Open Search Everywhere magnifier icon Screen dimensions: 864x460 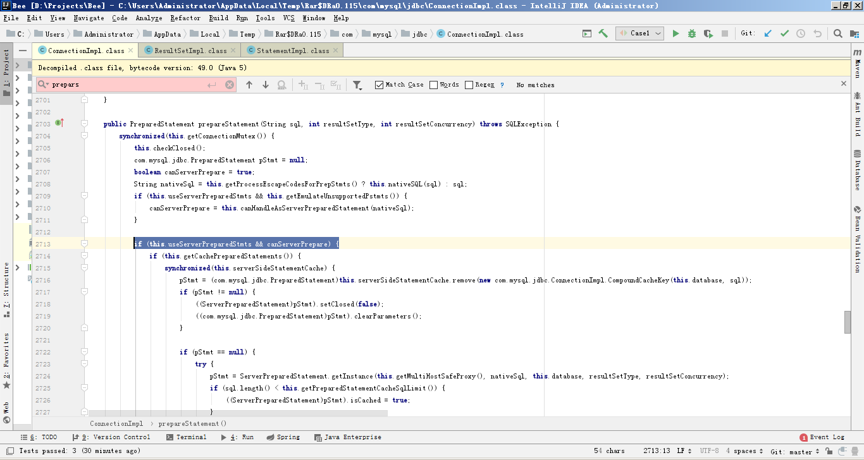point(837,33)
